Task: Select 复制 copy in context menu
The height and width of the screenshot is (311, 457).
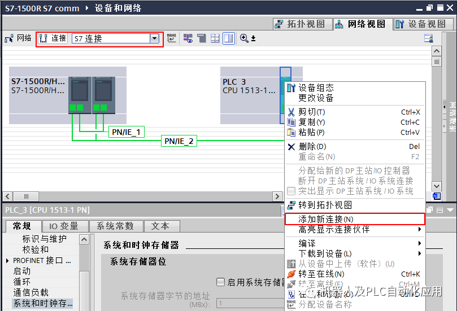Action: coord(355,122)
